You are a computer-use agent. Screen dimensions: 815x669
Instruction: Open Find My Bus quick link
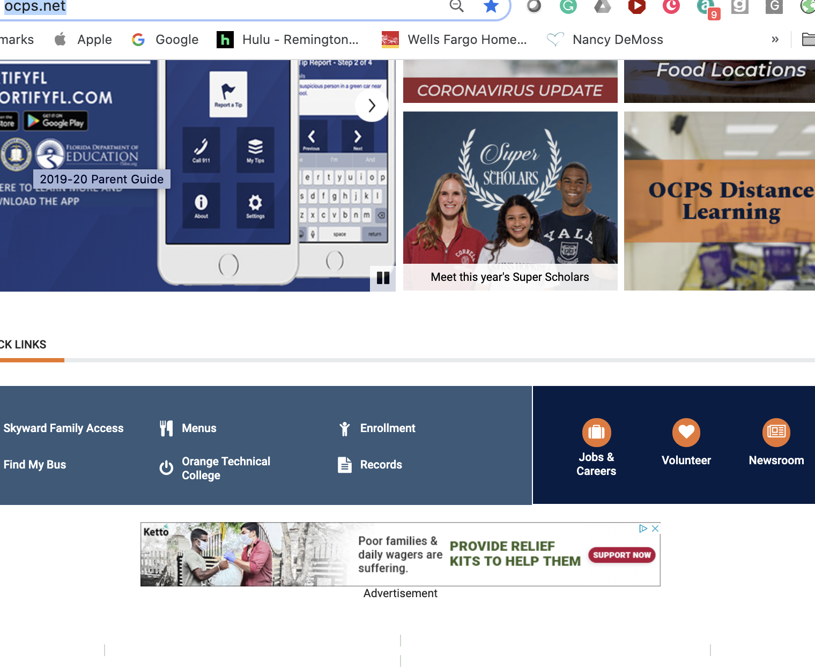pyautogui.click(x=35, y=465)
